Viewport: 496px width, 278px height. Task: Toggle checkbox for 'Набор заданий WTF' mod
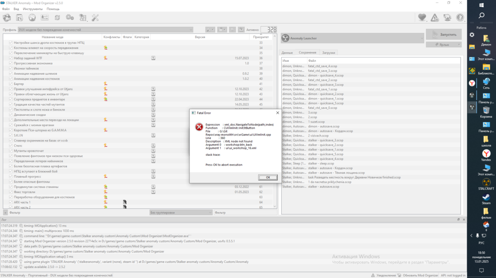[x=11, y=58]
